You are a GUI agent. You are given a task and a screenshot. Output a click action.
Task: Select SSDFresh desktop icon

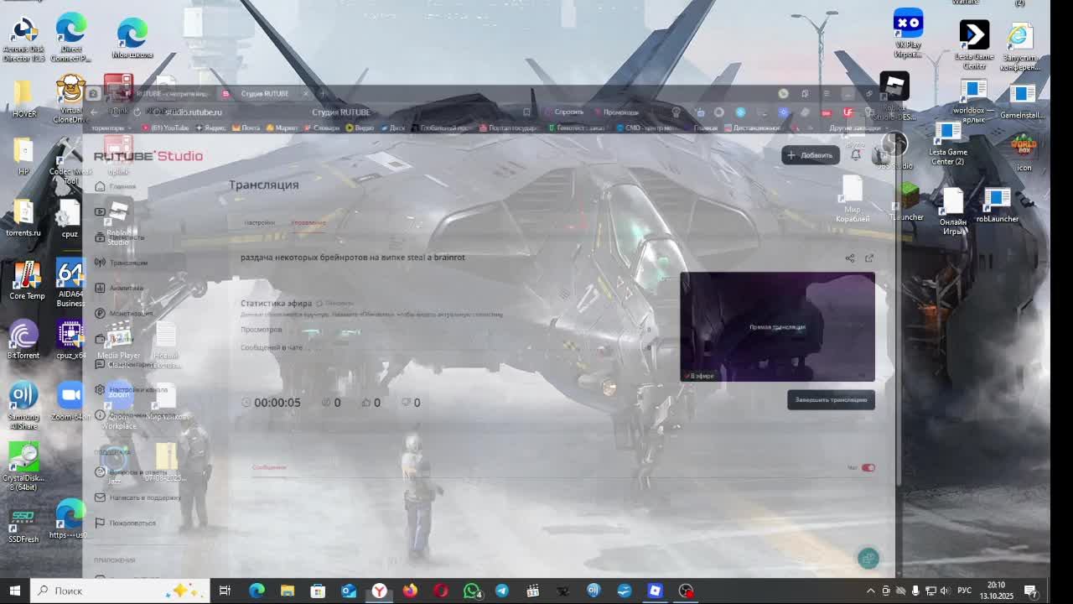pos(23,525)
